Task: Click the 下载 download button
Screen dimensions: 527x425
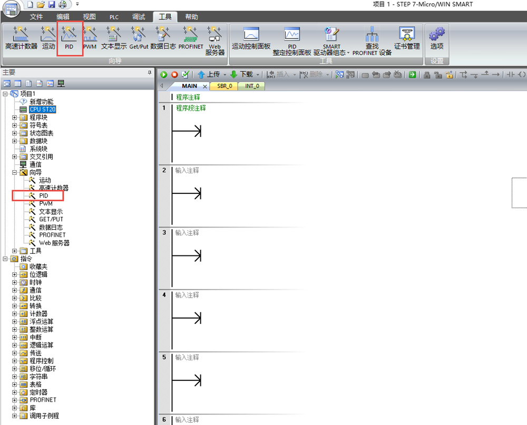Action: (x=242, y=75)
